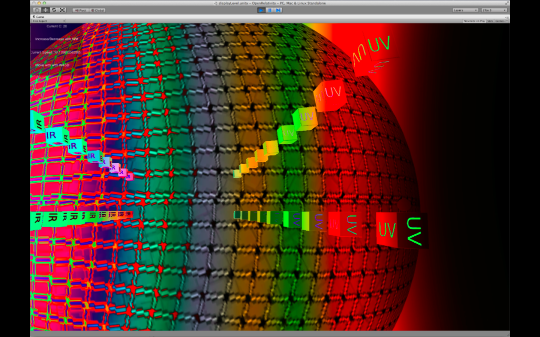Toggle Maximize on Play
Screen dimensions: 540x337
[474, 21]
